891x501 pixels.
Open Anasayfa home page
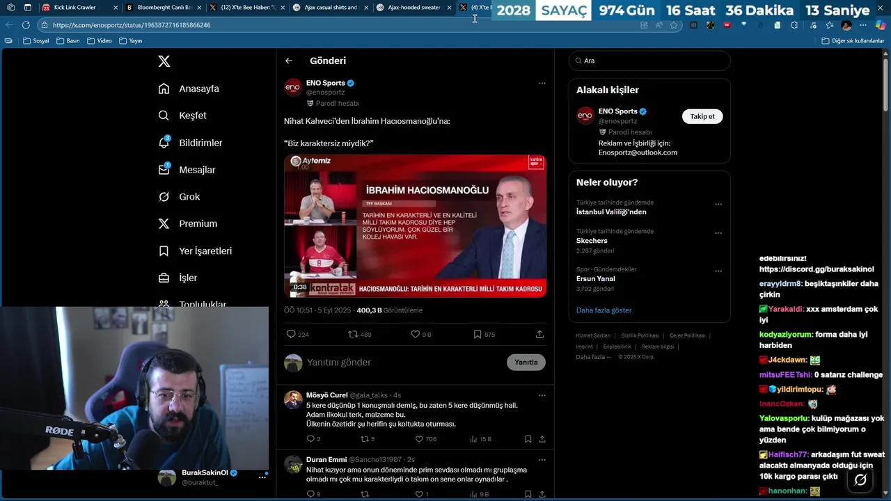189,88
